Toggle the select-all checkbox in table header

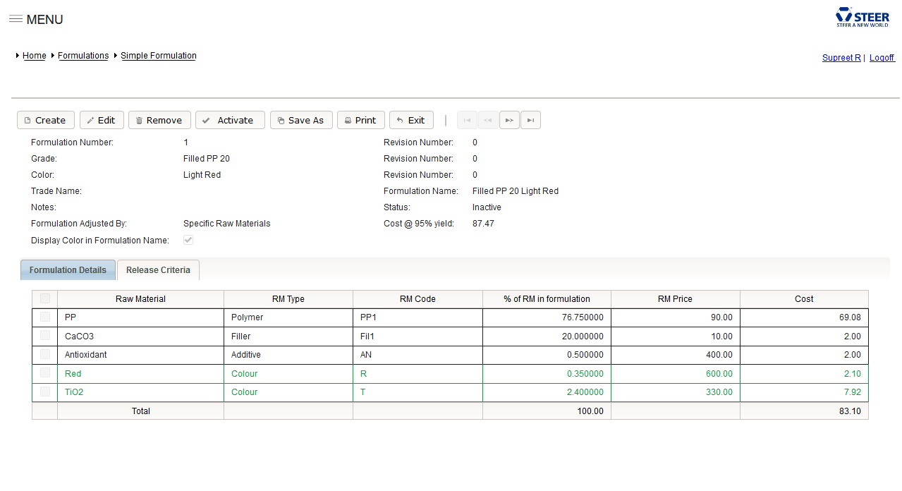tap(45, 298)
